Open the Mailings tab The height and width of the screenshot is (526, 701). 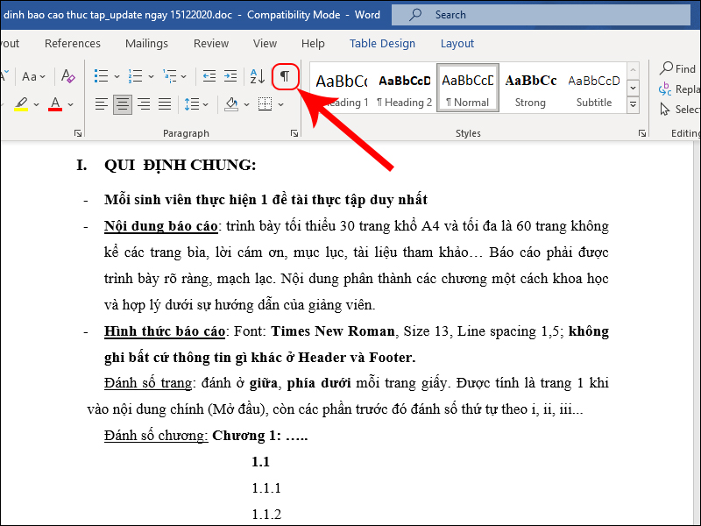click(x=146, y=43)
